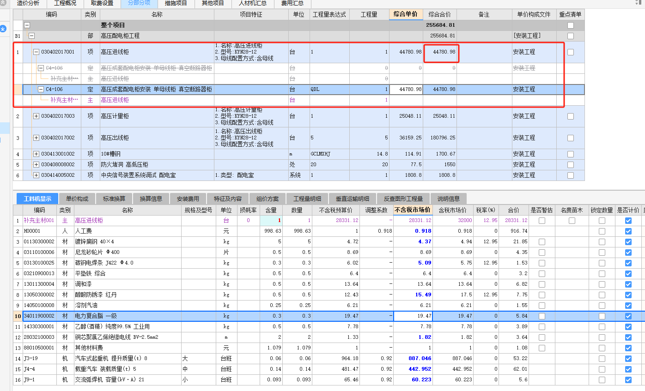Open the 反查图形工程量 tab

click(x=403, y=199)
